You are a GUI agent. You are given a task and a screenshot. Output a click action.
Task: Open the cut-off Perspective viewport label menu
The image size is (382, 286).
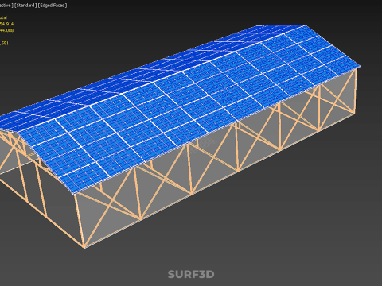6,6
